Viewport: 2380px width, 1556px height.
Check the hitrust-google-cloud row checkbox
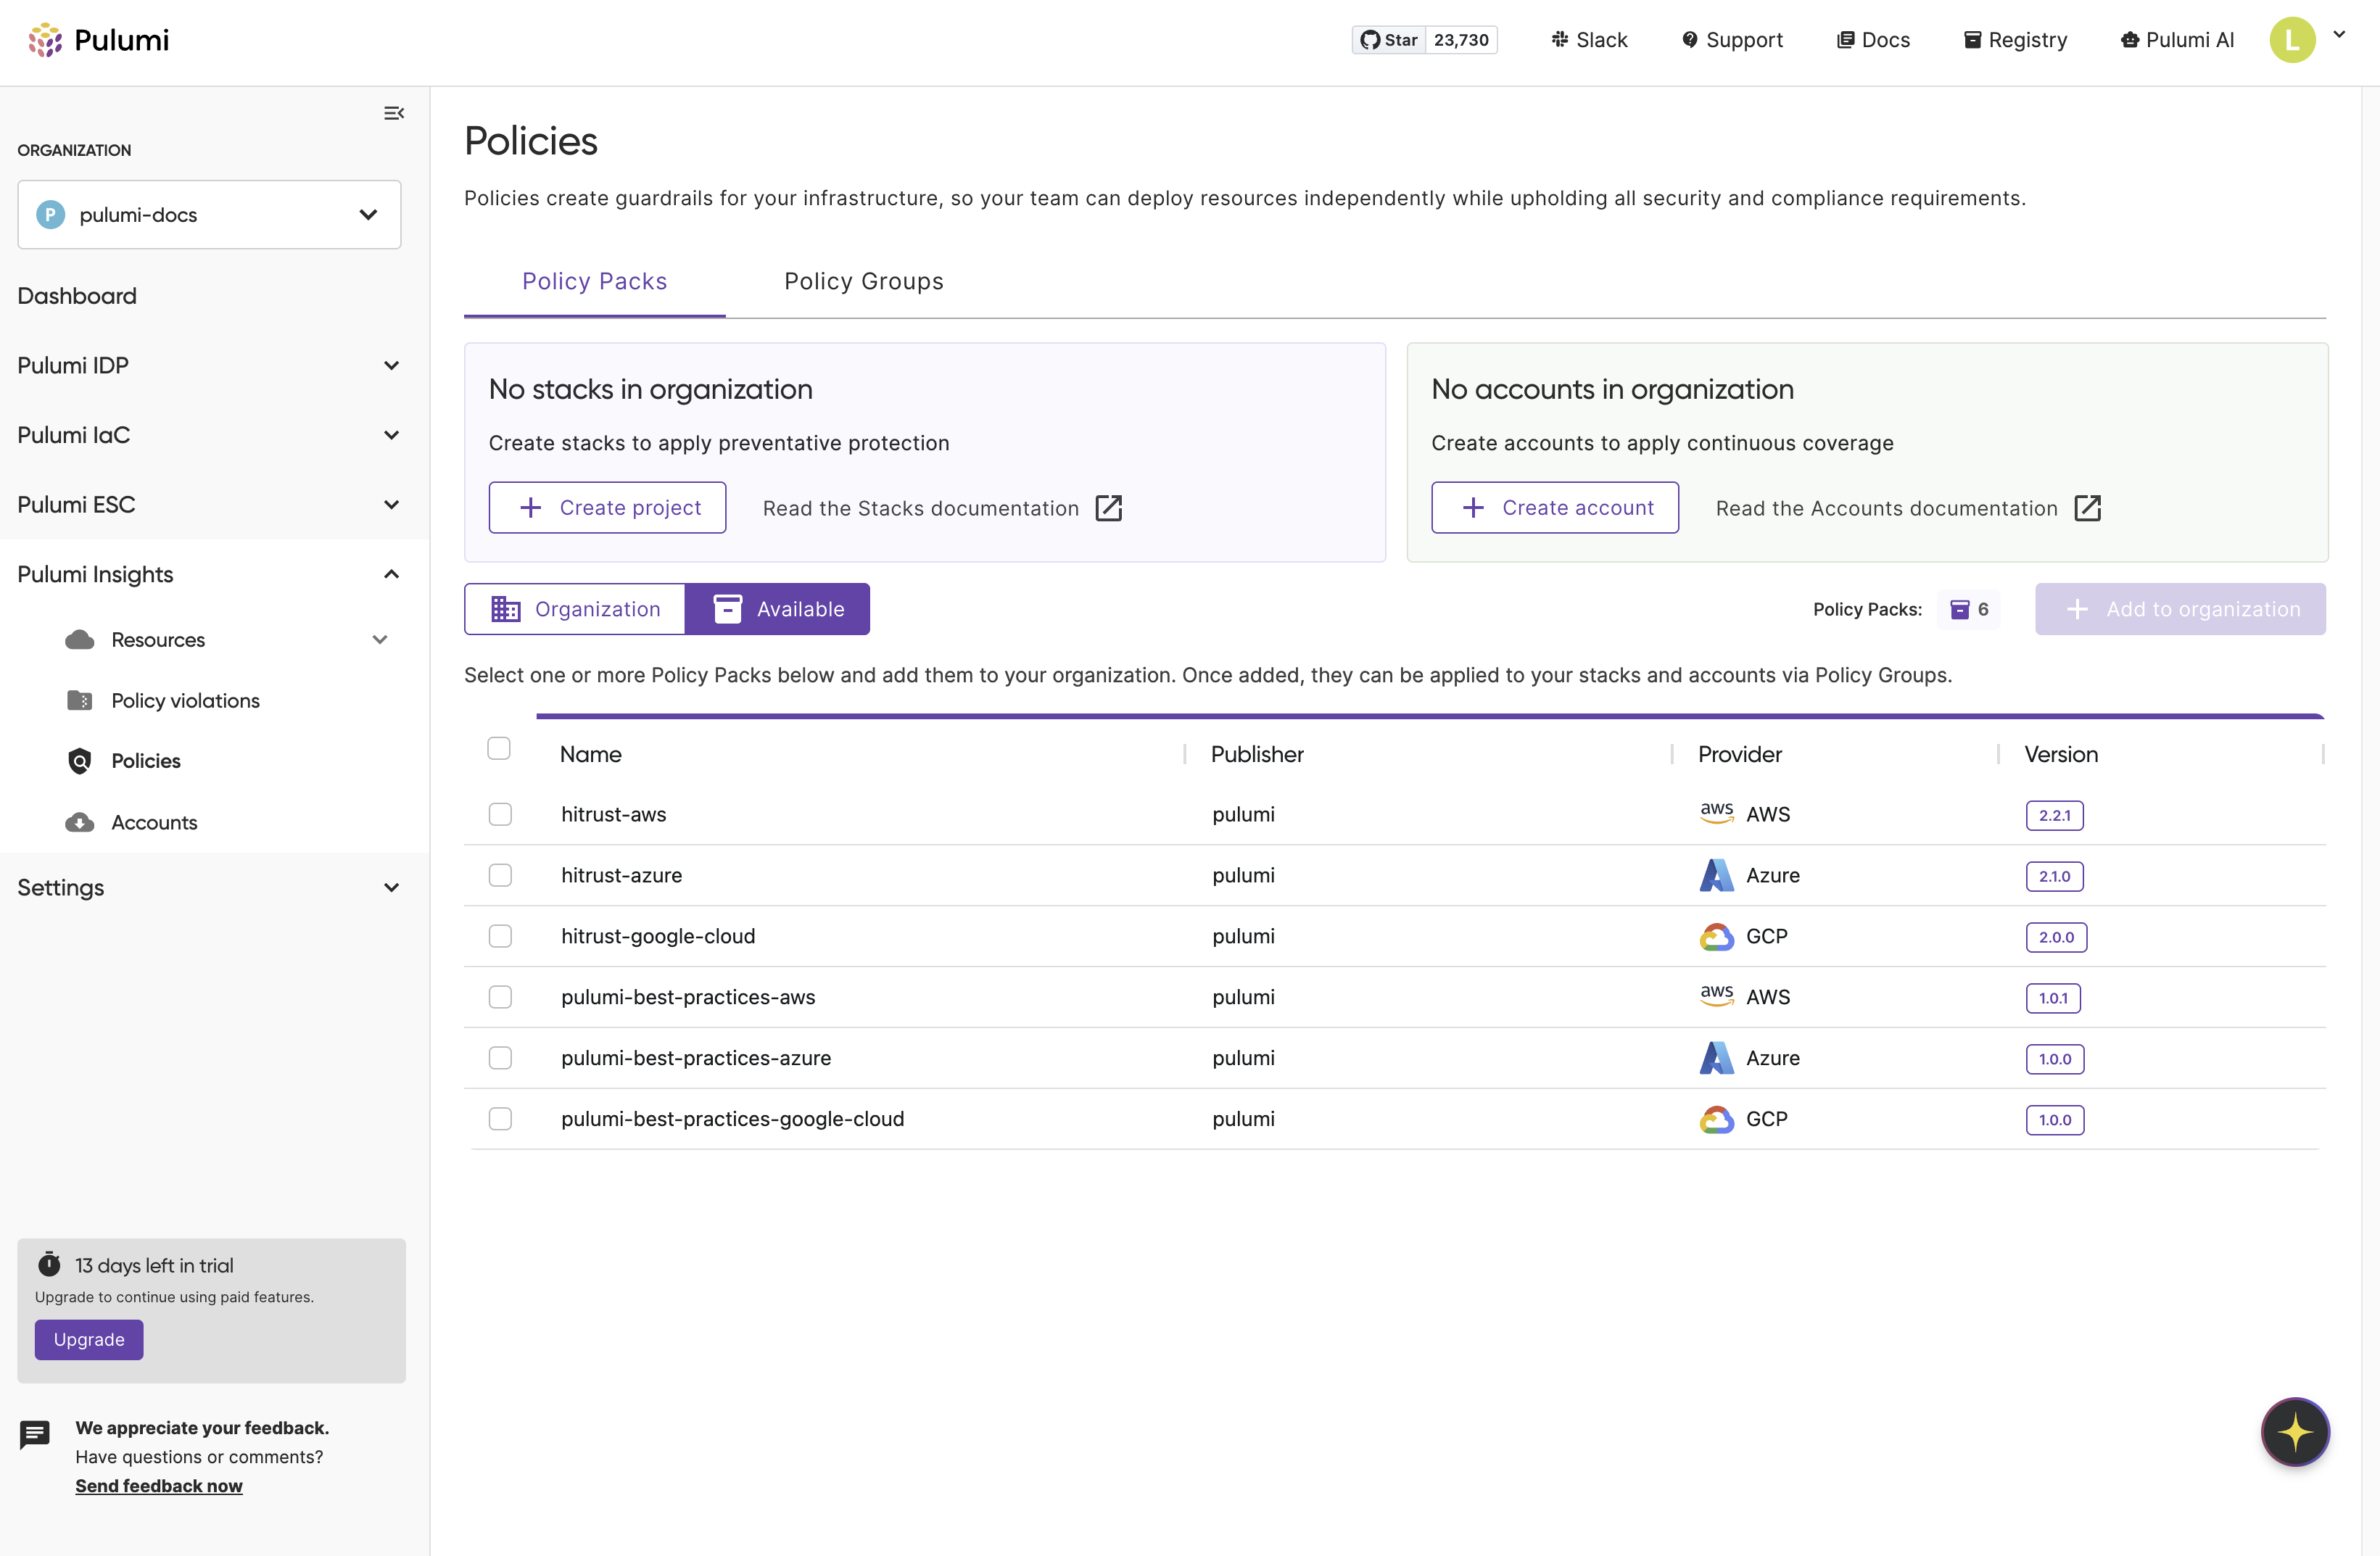(x=500, y=936)
